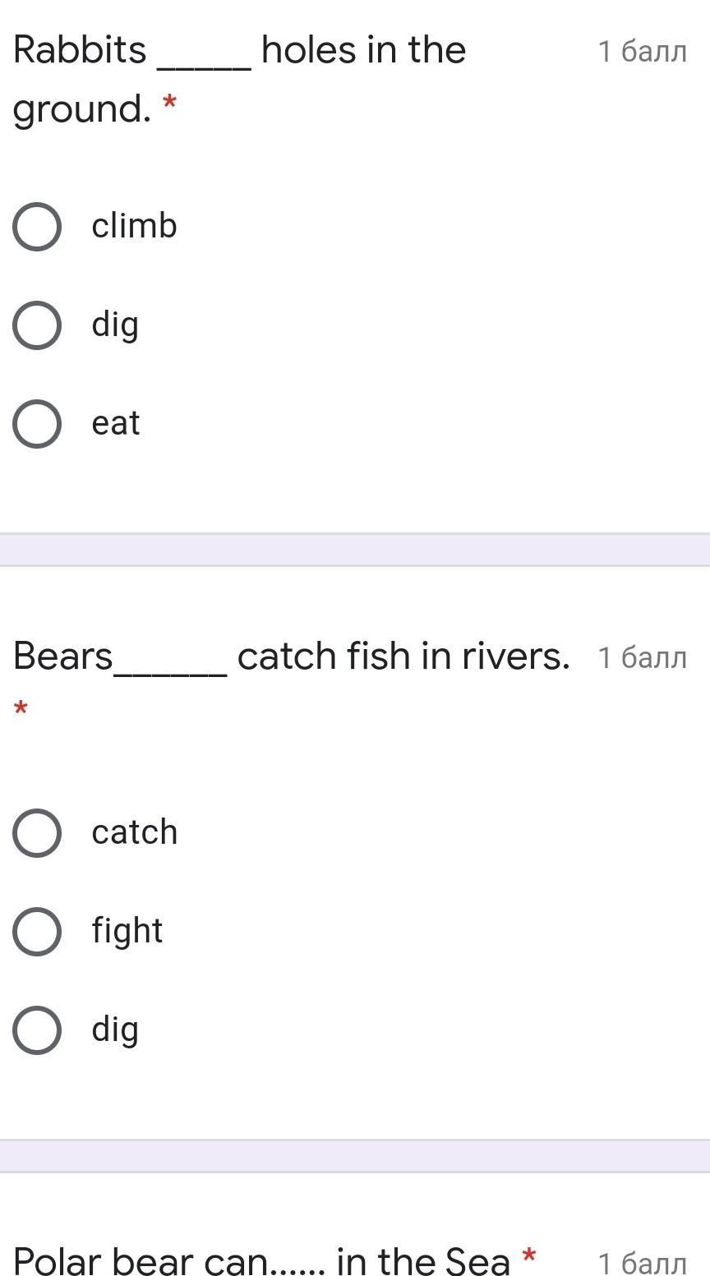Viewport: 710px width, 1276px height.
Task: Click the 'Rabbits holes in the ground' question title
Action: tap(239, 51)
